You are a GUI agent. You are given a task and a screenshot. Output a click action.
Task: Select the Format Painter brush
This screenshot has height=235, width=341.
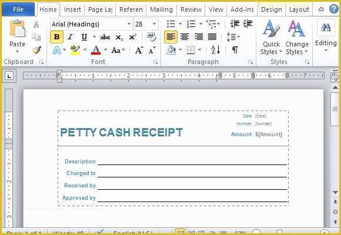(37, 50)
